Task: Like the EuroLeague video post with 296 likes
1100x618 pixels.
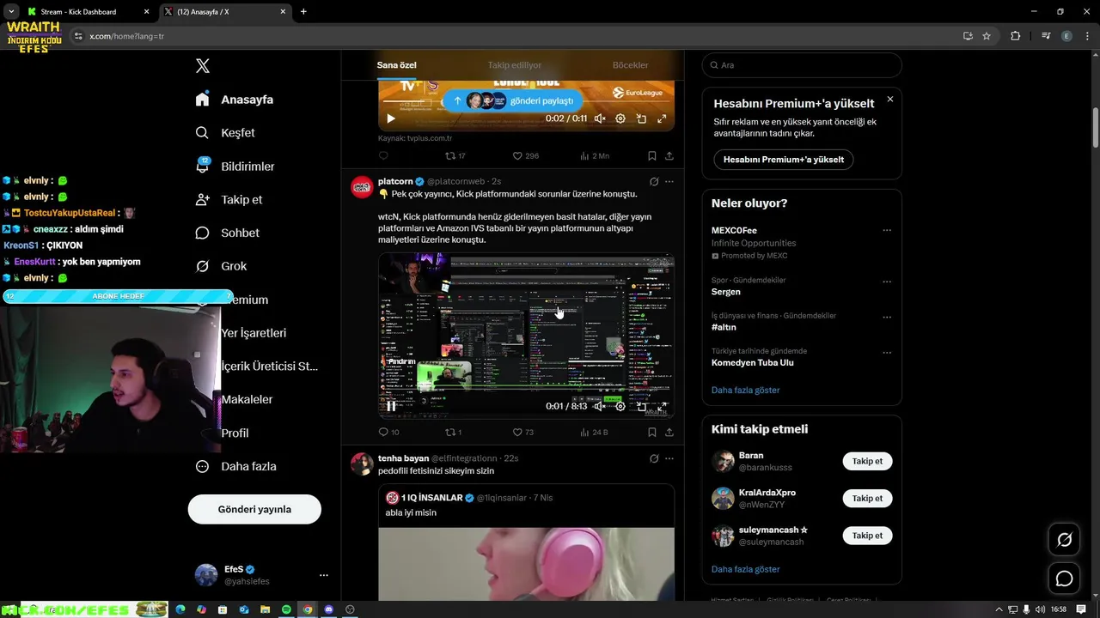Action: tap(525, 156)
